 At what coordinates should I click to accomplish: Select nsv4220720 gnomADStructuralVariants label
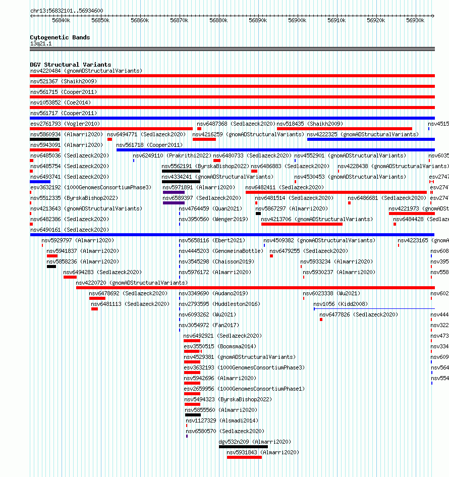(132, 283)
